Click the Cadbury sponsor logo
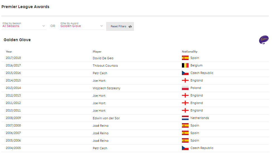 coord(264,40)
